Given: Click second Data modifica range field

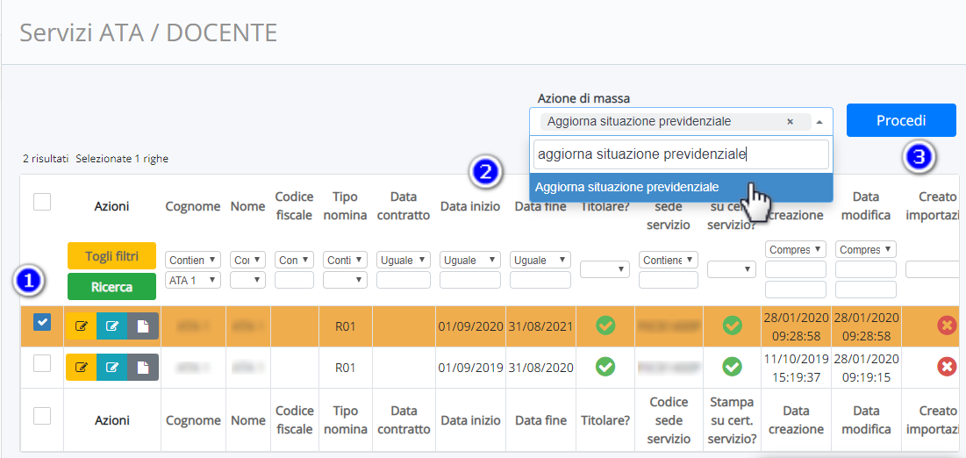Looking at the screenshot, I should tap(866, 290).
